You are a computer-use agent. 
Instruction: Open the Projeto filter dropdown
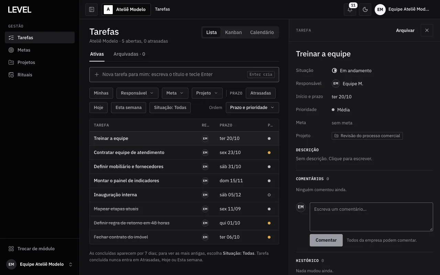[207, 93]
